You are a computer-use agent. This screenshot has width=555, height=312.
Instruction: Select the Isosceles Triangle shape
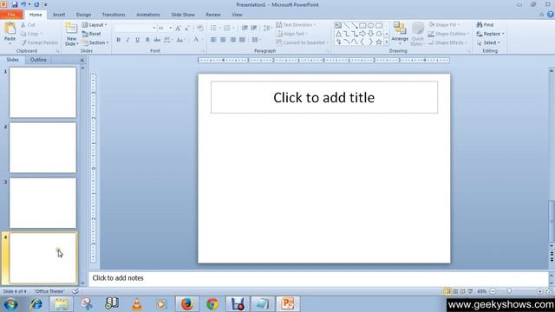(338, 34)
